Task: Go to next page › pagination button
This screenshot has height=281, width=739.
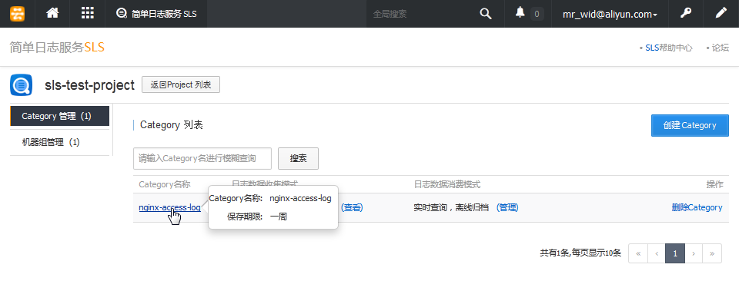Action: (x=694, y=253)
